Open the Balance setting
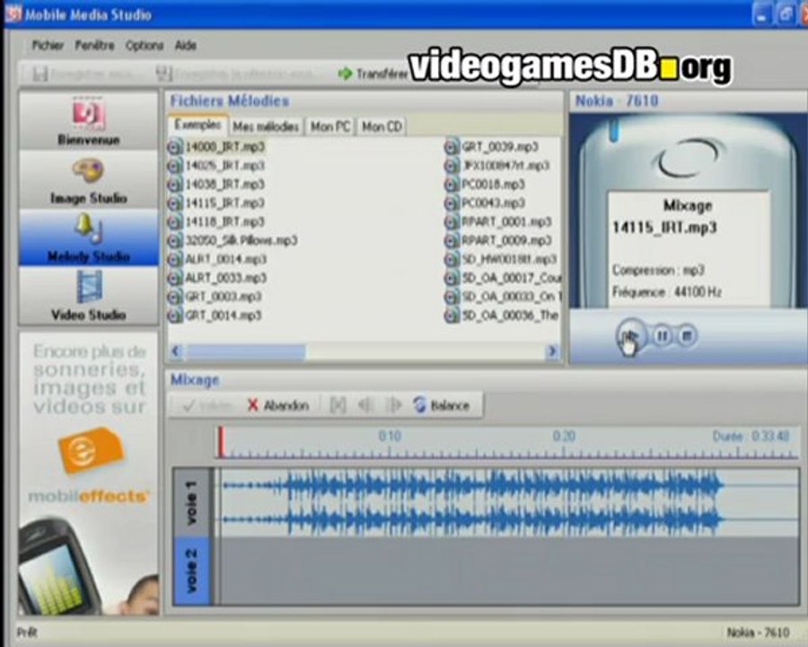The height and width of the screenshot is (647, 808). pyautogui.click(x=442, y=405)
